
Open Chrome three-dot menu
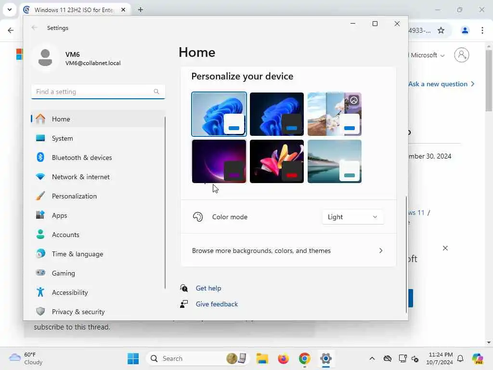(x=482, y=30)
